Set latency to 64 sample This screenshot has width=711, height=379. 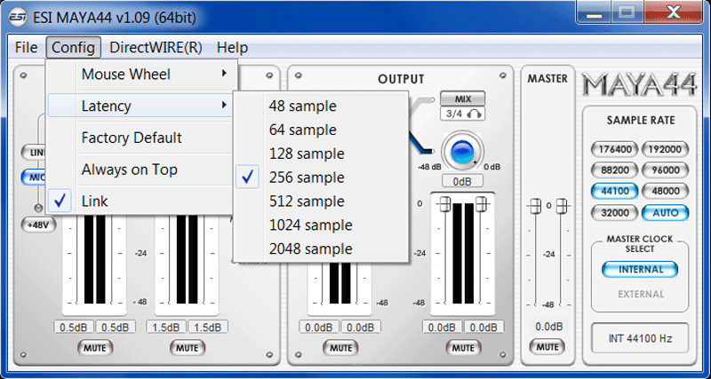pyautogui.click(x=321, y=130)
